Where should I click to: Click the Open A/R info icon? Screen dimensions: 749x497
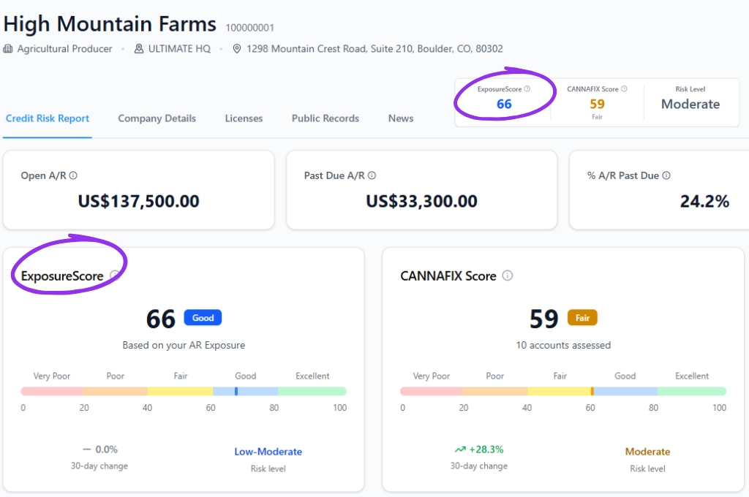(x=73, y=175)
